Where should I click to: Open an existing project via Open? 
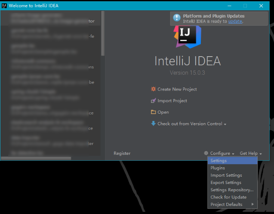163,112
